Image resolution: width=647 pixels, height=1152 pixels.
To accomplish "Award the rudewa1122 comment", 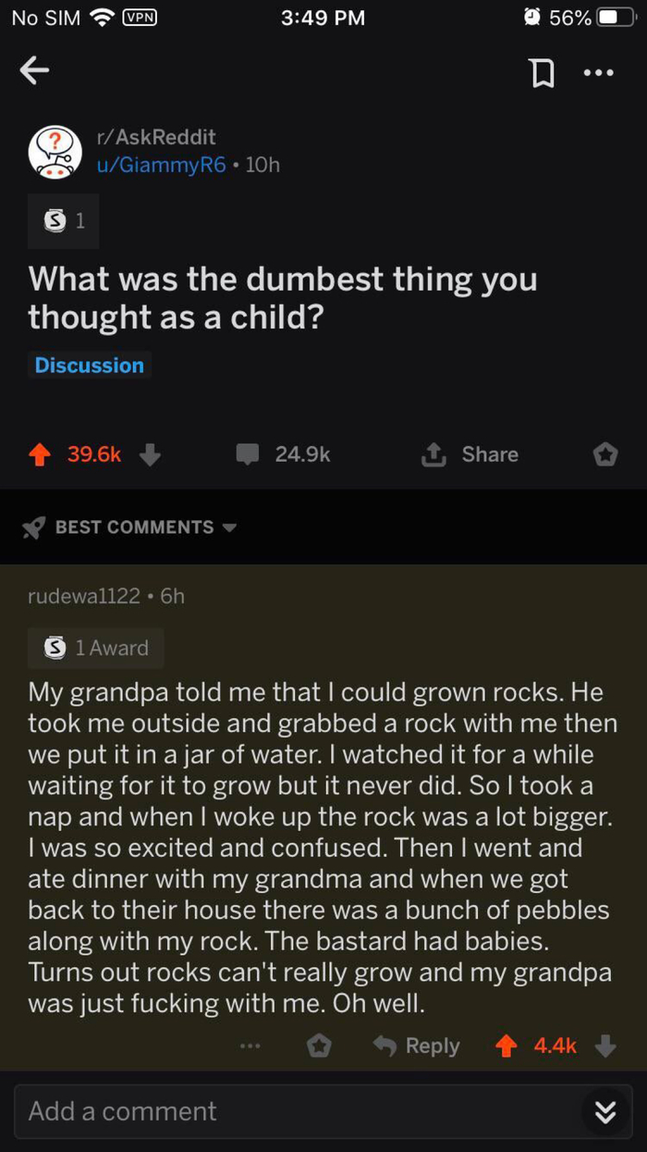I will click(319, 1046).
